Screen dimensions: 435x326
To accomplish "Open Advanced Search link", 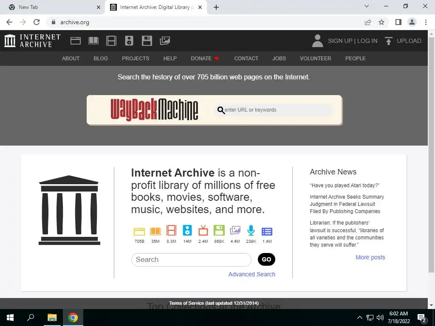I will tap(251, 274).
